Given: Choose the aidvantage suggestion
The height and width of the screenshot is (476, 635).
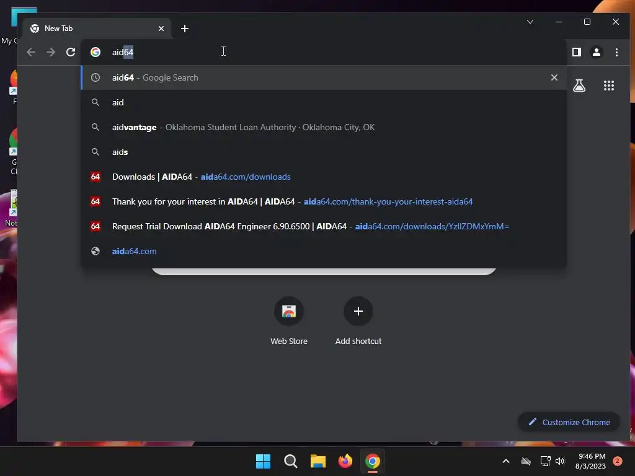Looking at the screenshot, I should [x=324, y=127].
